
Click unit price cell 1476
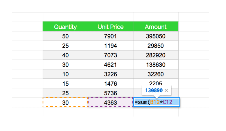pos(111,84)
